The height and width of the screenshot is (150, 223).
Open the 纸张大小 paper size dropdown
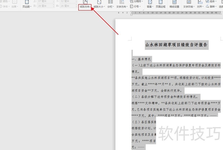point(99,7)
